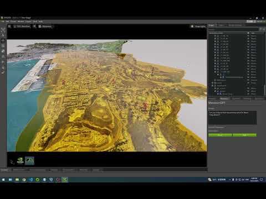266x199 pixels.
Task: Open the Stage panel filter icon
Action: coord(261,29)
